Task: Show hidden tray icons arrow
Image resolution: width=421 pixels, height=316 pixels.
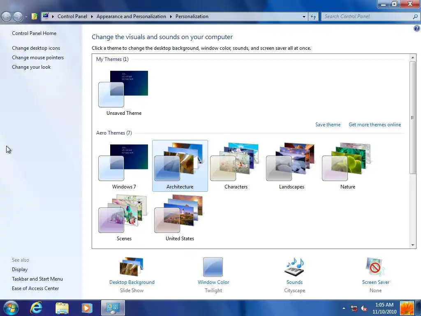Action: point(344,308)
